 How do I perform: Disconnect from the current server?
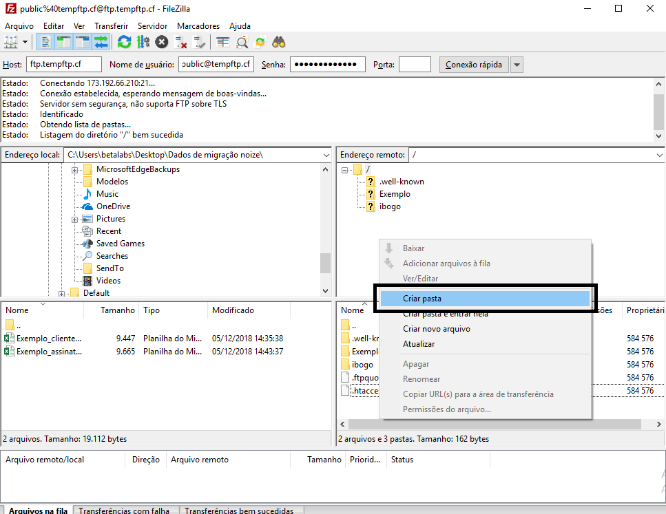point(181,42)
